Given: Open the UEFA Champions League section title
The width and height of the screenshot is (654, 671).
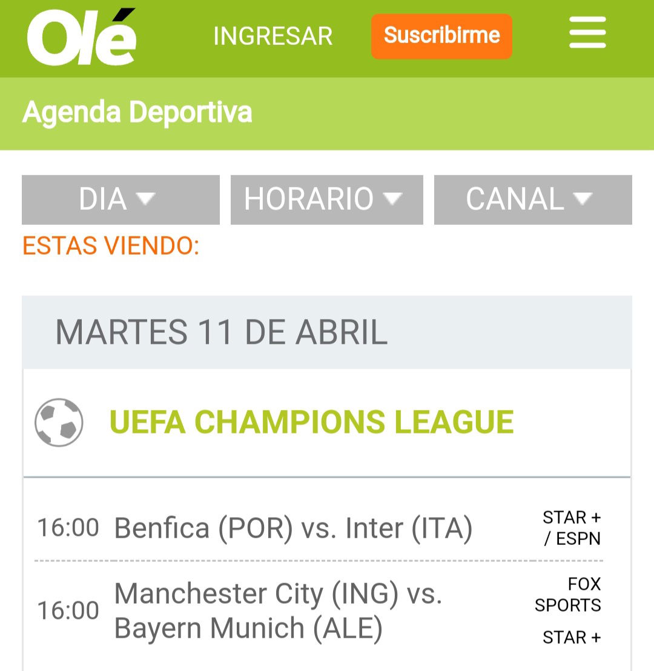Looking at the screenshot, I should click(x=312, y=422).
